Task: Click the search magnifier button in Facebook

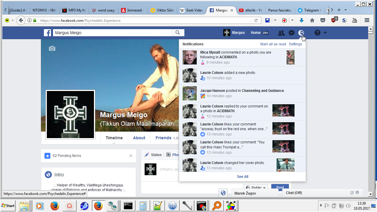Action: 178,33
